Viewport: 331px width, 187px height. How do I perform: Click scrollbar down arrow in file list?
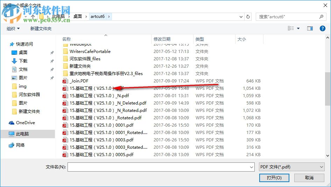point(328,156)
